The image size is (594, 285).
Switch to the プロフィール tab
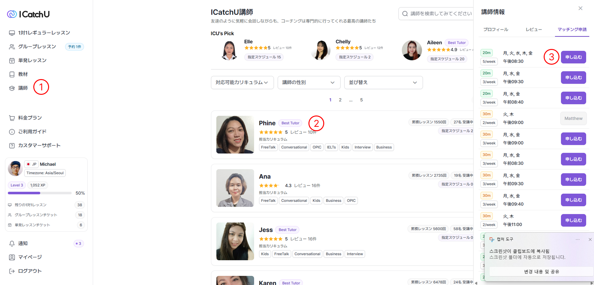click(x=496, y=30)
